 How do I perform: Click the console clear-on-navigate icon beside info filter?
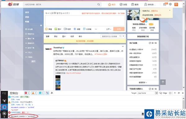click(47, 93)
